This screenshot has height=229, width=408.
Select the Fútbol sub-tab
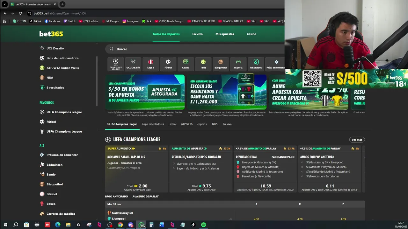click(172, 124)
